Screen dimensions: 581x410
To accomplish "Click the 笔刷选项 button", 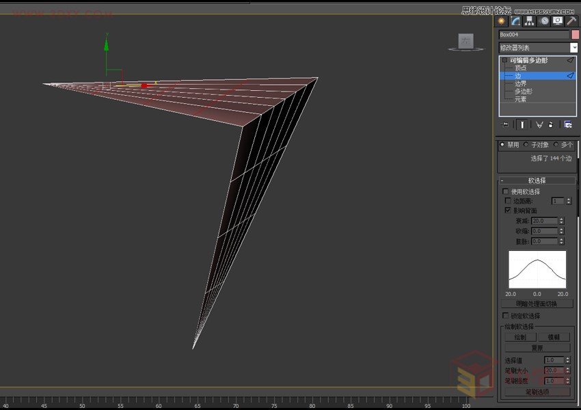I will (537, 392).
